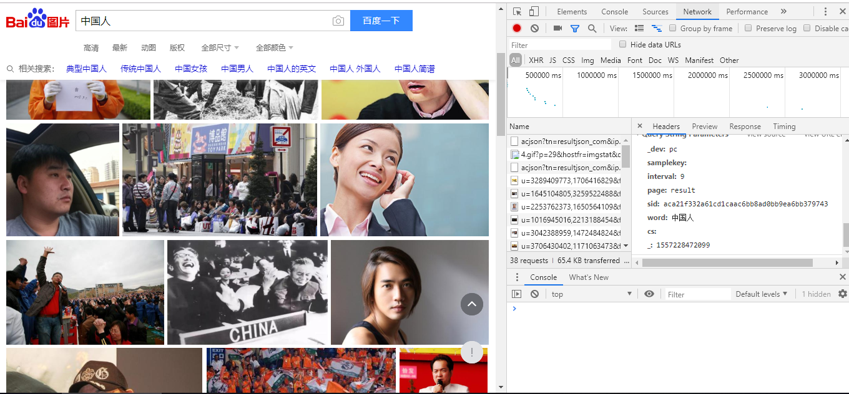Open the Default levels dropdown
The height and width of the screenshot is (394, 849).
pyautogui.click(x=761, y=293)
